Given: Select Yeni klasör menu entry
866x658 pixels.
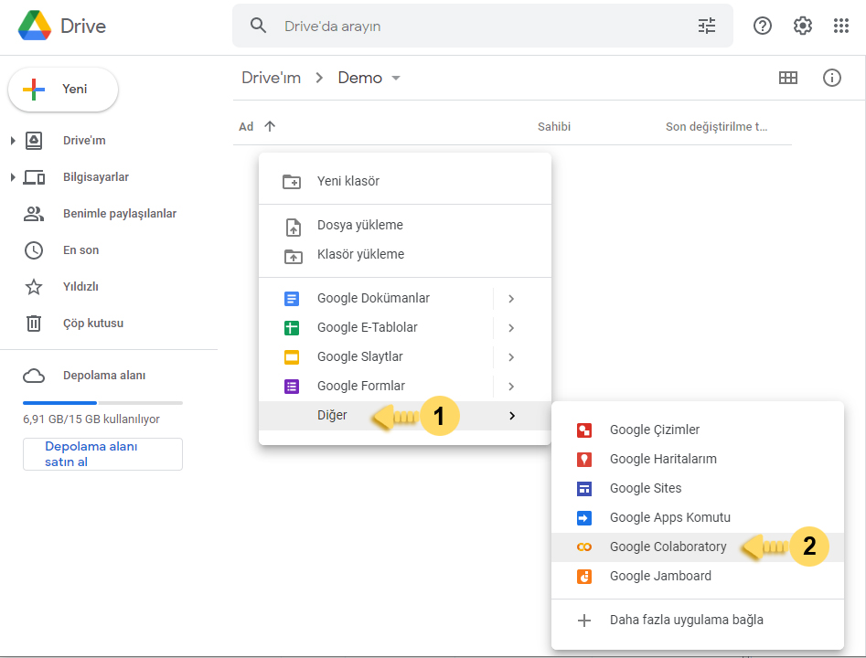Looking at the screenshot, I should coord(405,181).
